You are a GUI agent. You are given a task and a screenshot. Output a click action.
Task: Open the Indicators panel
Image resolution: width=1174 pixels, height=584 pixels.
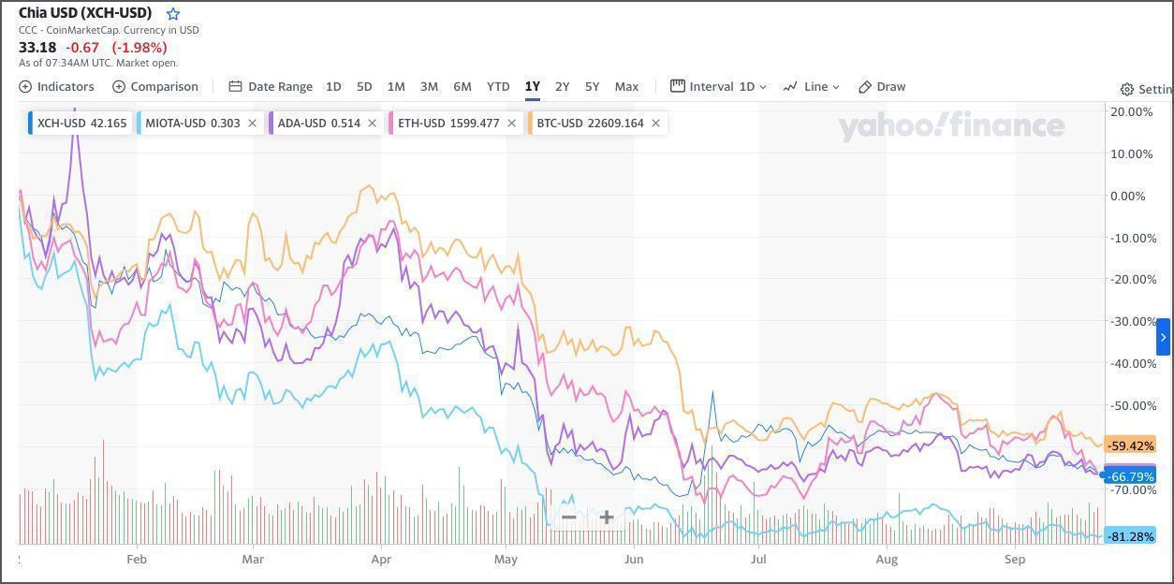pos(57,86)
